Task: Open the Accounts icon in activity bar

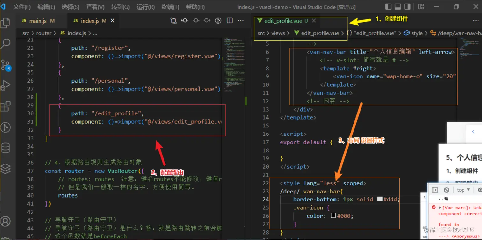Action: pos(5,221)
